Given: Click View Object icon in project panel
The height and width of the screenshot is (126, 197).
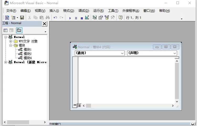Looking at the screenshot, I should (11, 30).
